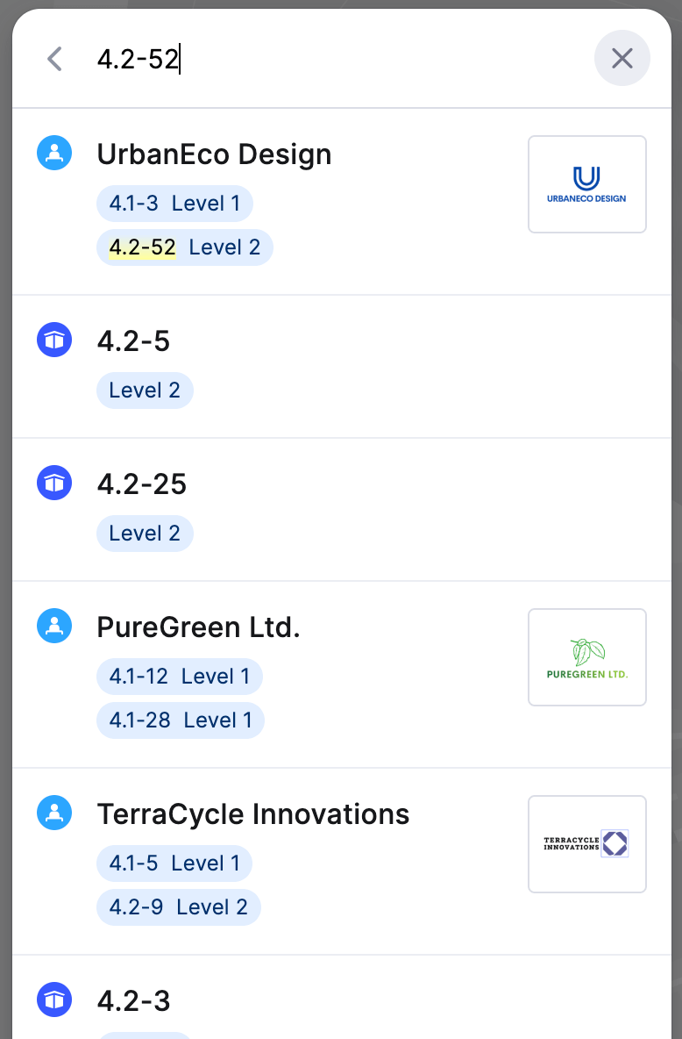Click the booth icon beside 4.2-25
Viewport: 682px width, 1039px height.
click(54, 483)
